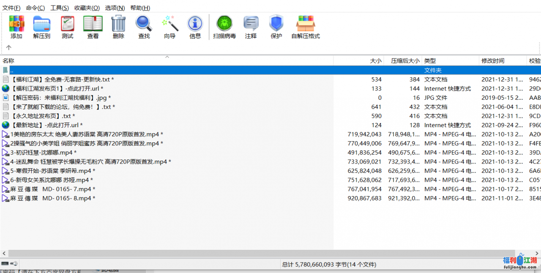
Task: Click the 添加 (Add) toolbar icon
Action: click(x=16, y=27)
